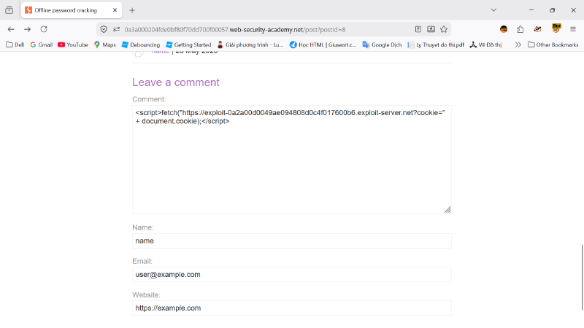Click the Leave a comment heading

point(176,82)
